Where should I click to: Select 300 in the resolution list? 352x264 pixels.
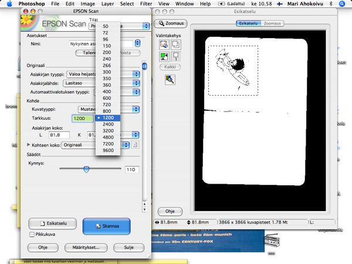pos(108,72)
